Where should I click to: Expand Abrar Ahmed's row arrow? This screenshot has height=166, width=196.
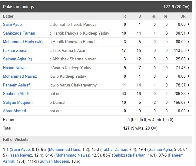click(189, 111)
